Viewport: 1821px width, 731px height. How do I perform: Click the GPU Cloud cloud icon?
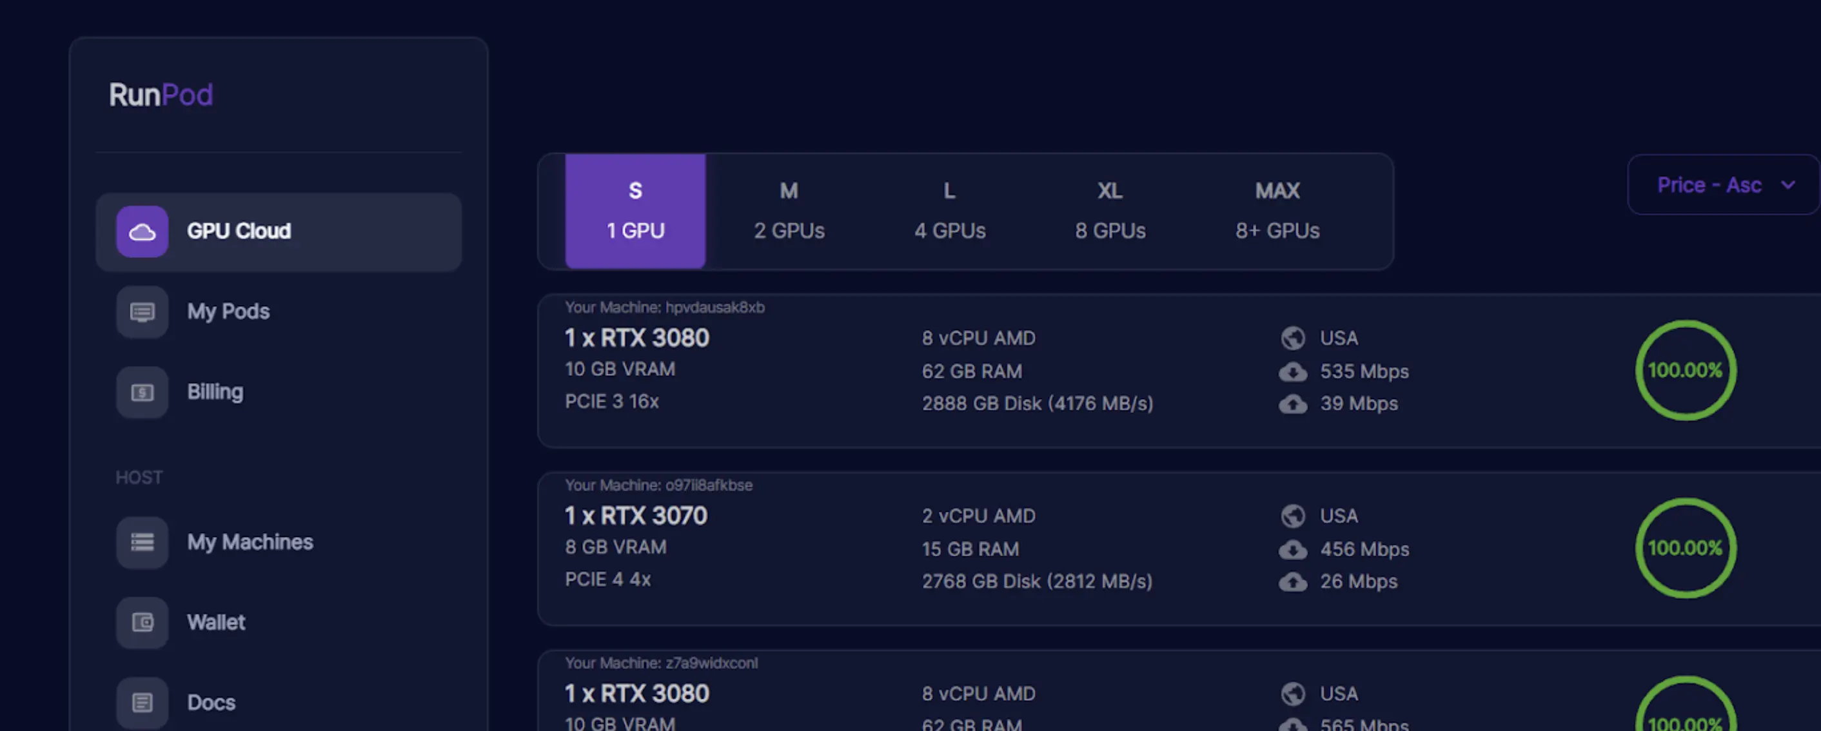point(142,231)
